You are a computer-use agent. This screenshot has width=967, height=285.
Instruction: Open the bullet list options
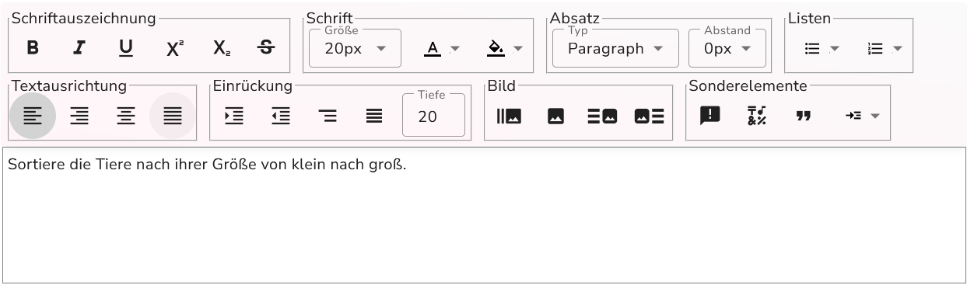(822, 48)
